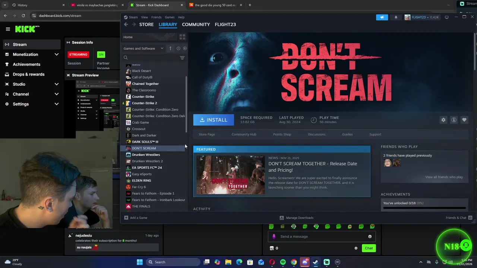Filter library by ready to play icon
The image size is (477, 268).
click(184, 48)
